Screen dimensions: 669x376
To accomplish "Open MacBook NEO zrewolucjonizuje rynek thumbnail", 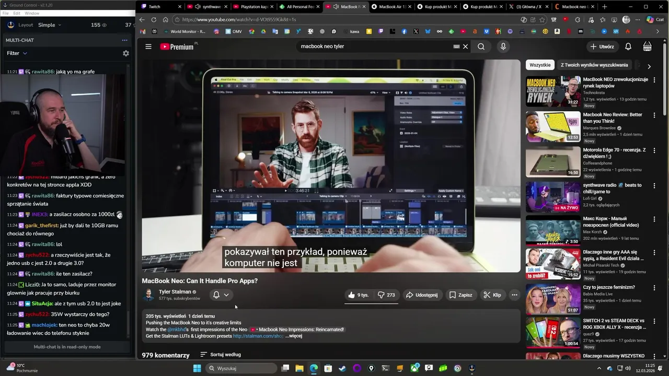I will point(553,91).
